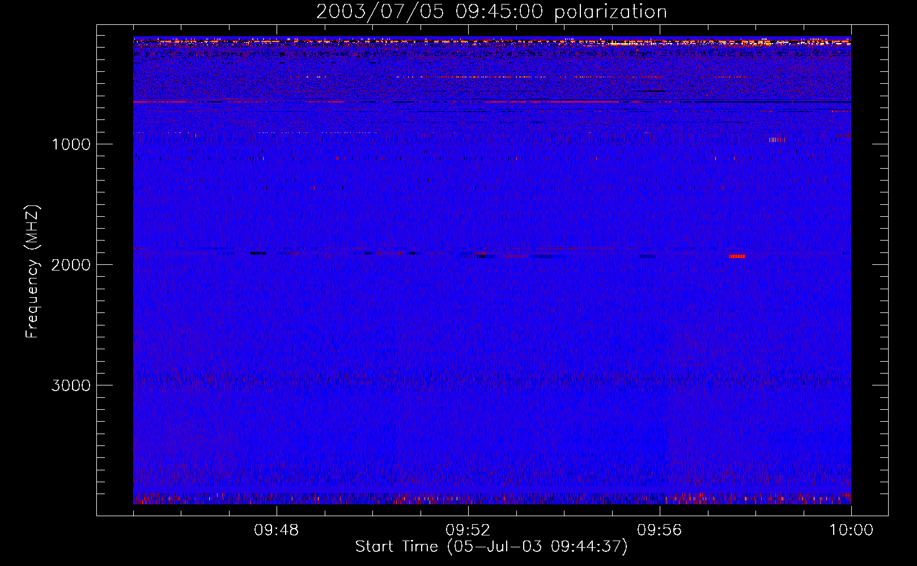This screenshot has width=917, height=566.
Task: Click the "10:00" time tick label
Action: click(x=851, y=530)
